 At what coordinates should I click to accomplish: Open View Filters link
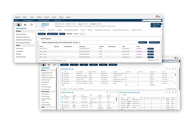(x=69, y=34)
